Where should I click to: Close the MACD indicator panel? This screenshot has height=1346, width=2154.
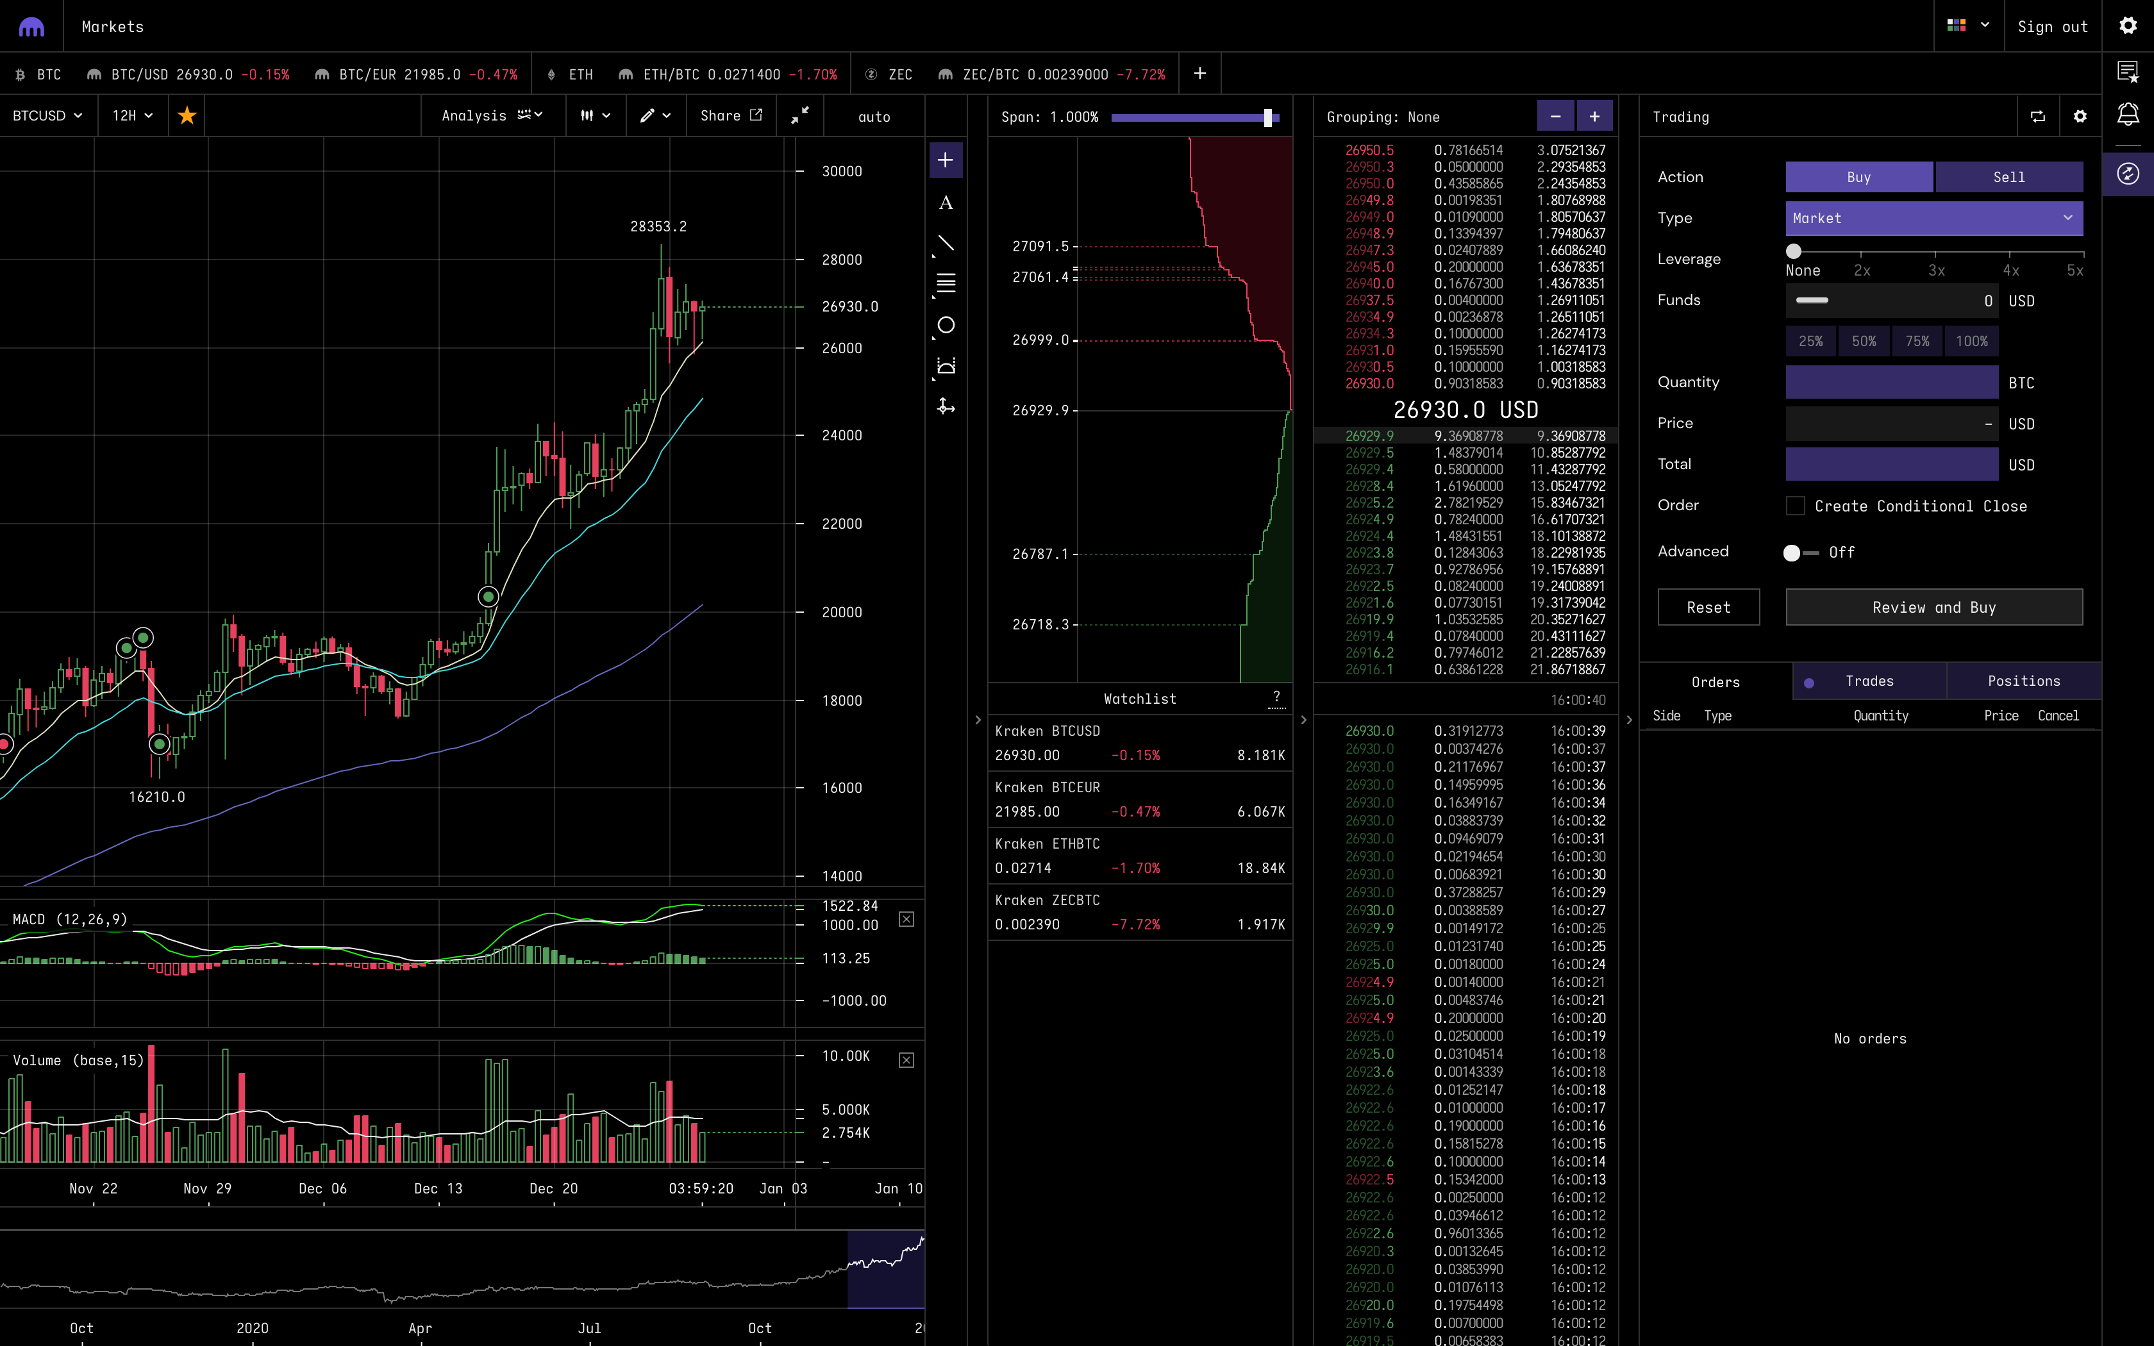[x=906, y=918]
